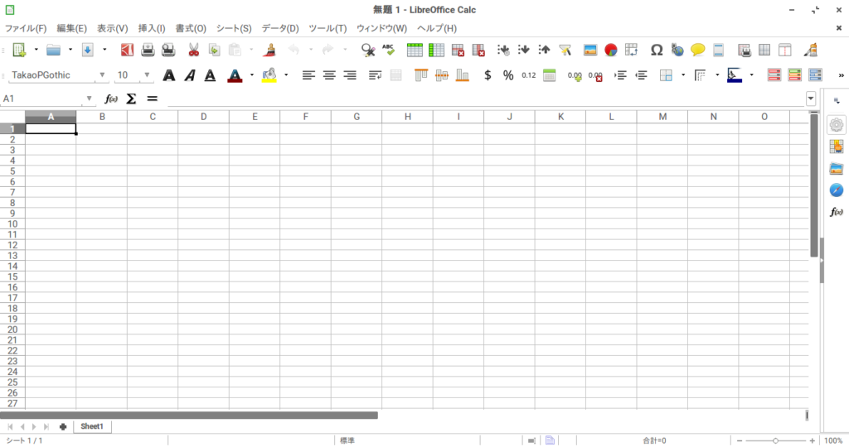849x447 pixels.
Task: Insert special character omega
Action: click(657, 50)
